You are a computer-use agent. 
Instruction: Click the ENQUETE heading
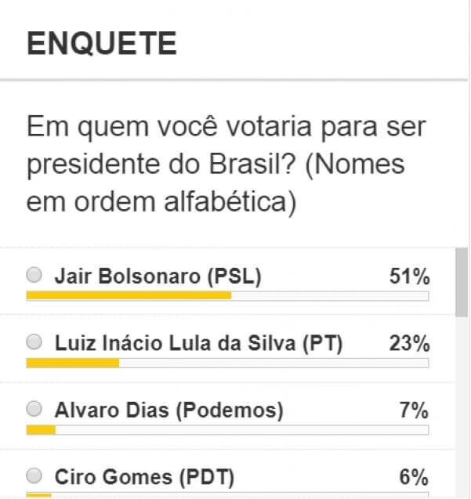[102, 43]
